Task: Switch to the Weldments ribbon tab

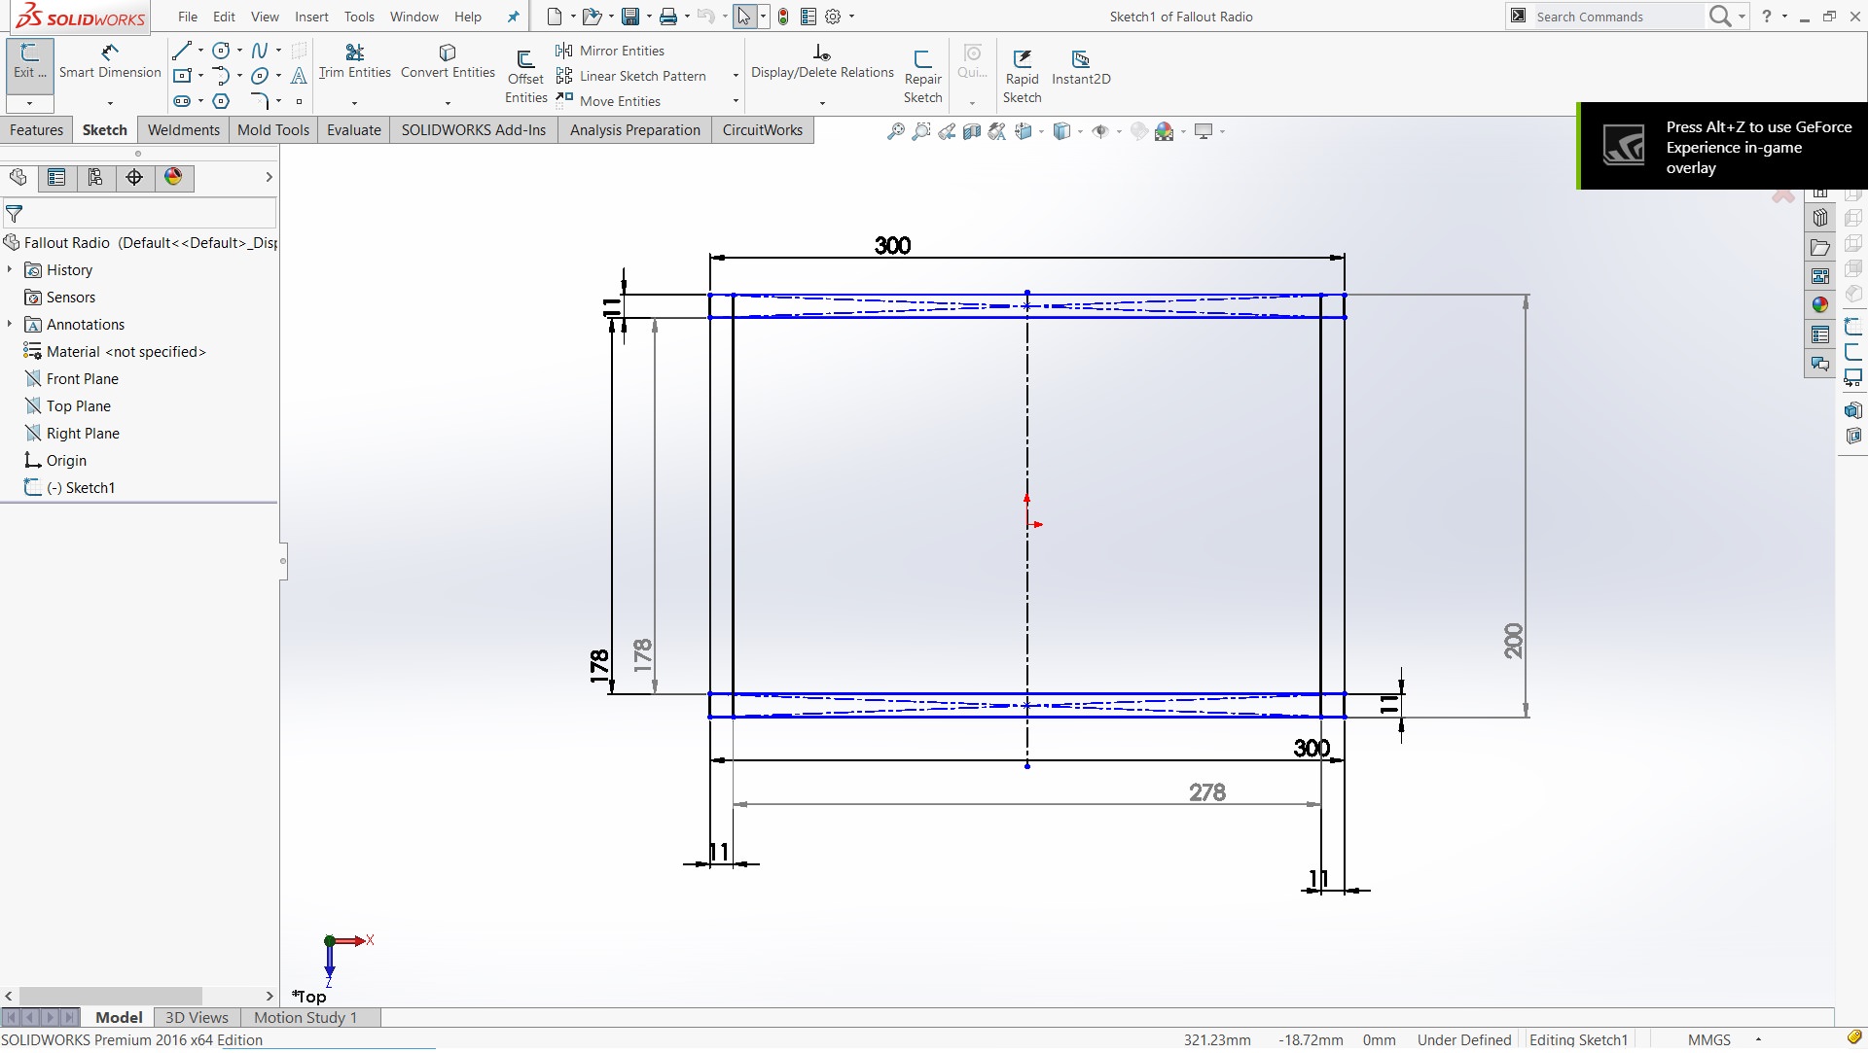Action: pos(184,129)
